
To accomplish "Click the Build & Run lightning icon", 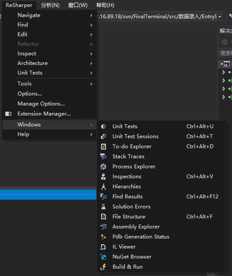I will (x=103, y=267).
